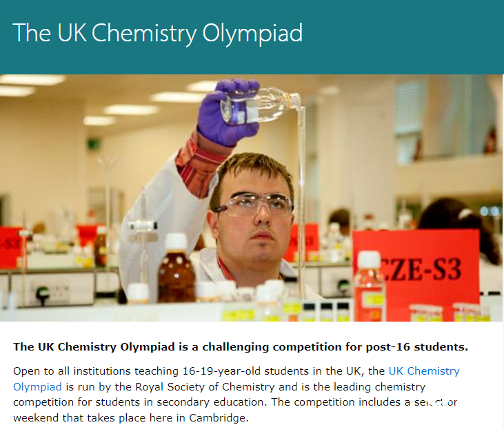The width and height of the screenshot is (504, 427).
Task: Click the glass flask being poured
Action: click(x=261, y=105)
